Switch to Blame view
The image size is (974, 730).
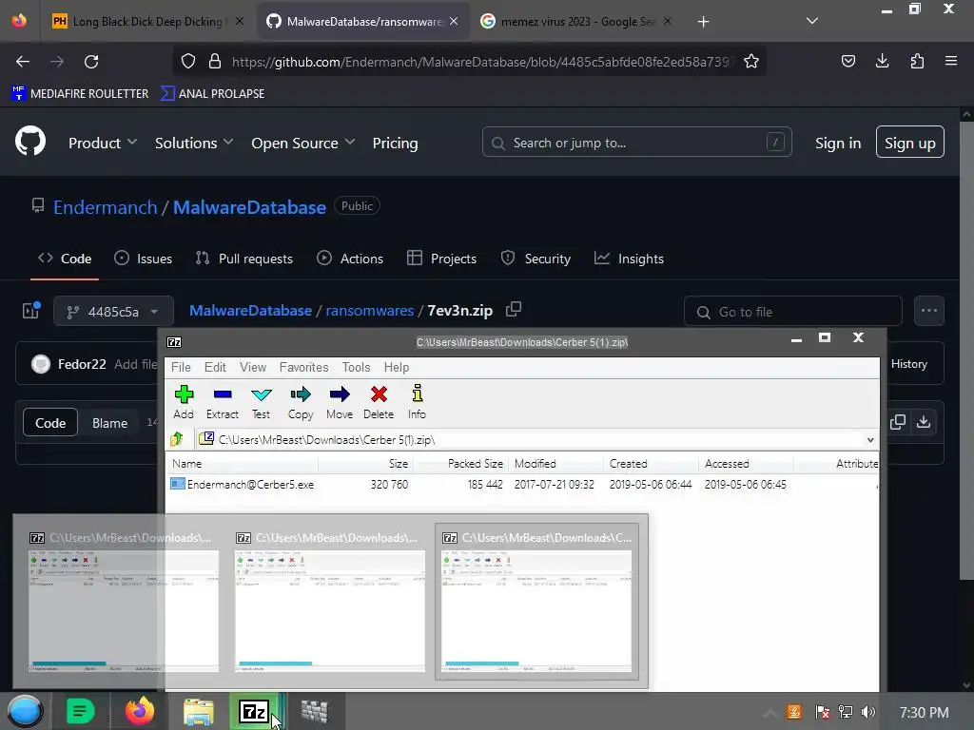click(x=110, y=423)
